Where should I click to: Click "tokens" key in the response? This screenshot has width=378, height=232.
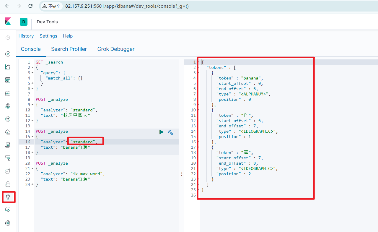(x=216, y=67)
